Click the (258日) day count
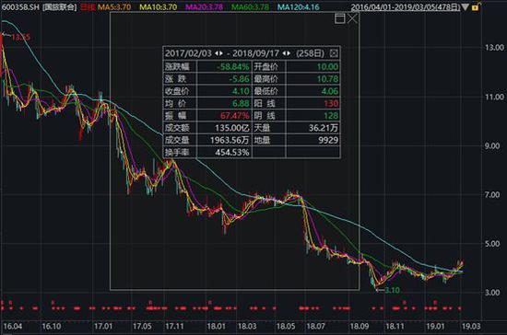 310,53
